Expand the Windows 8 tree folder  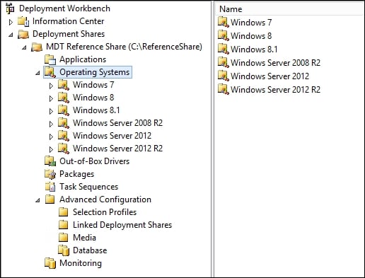click(x=51, y=98)
